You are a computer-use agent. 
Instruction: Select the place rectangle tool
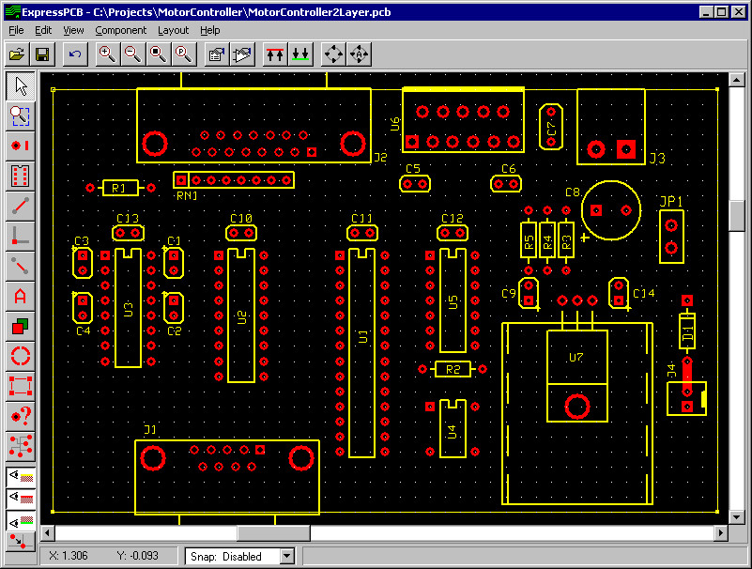click(x=21, y=386)
